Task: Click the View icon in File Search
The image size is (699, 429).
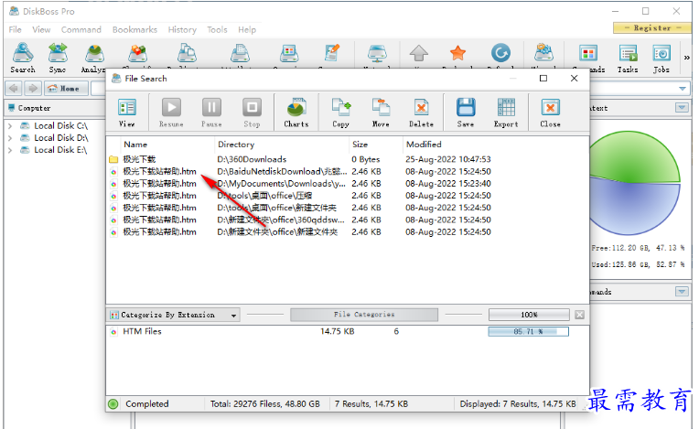Action: (127, 113)
